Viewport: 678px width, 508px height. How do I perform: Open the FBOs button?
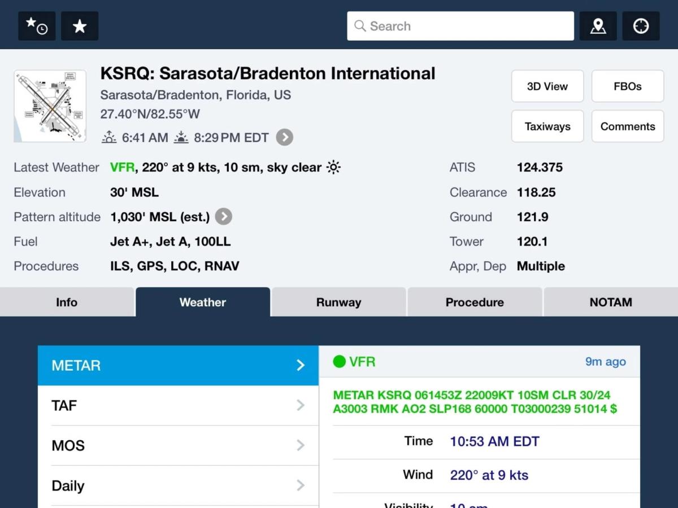click(x=627, y=86)
